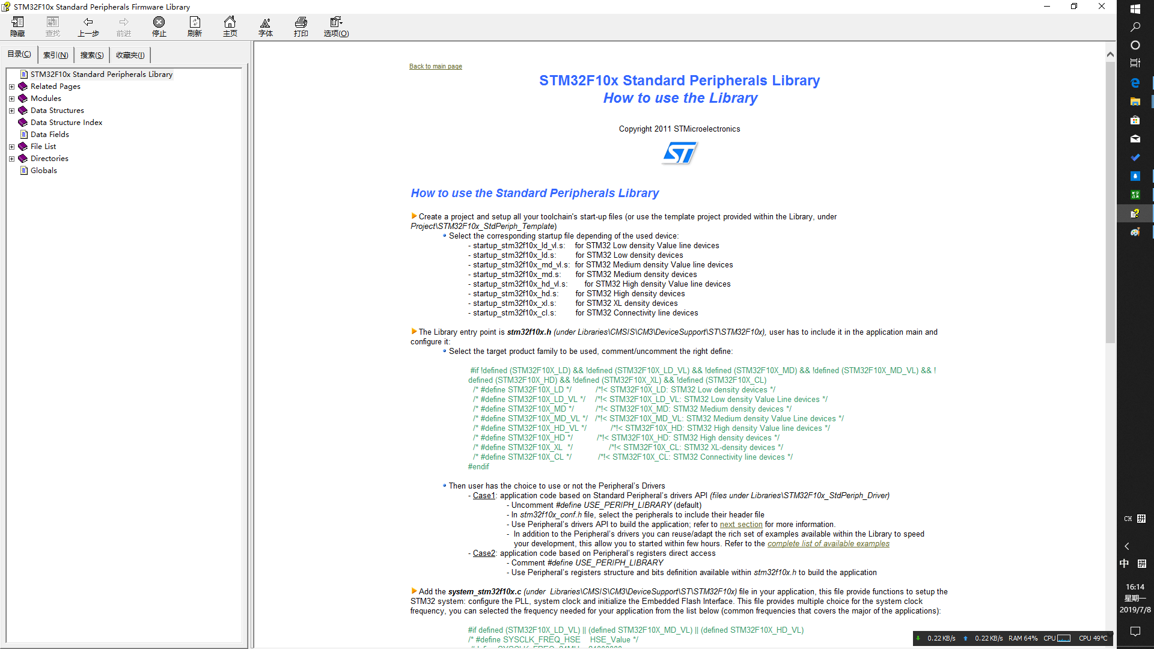1154x649 pixels.
Task: Click the Case2 underlined link
Action: coord(484,553)
